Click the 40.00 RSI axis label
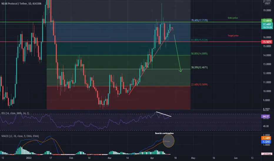274x161 pixels. click(x=266, y=126)
